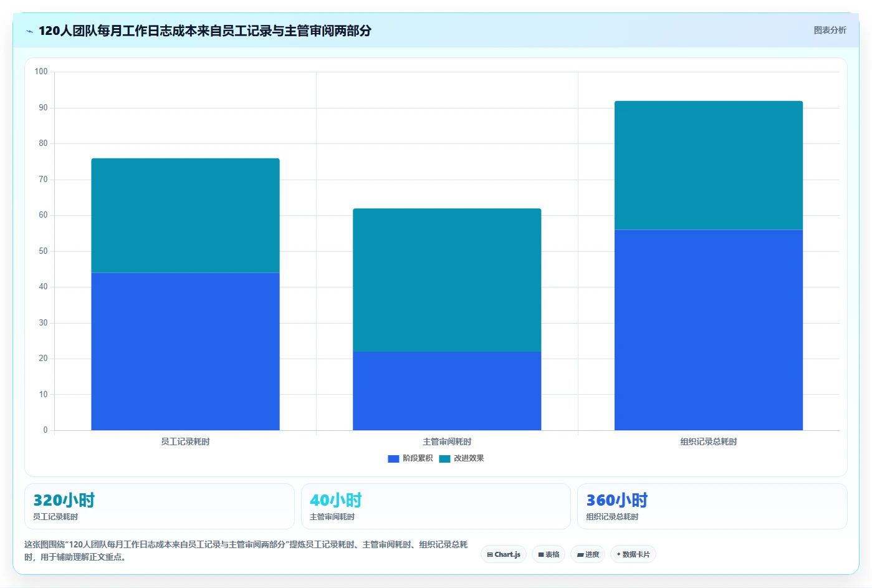
Task: Click the blue 阶段累积 bar for 主管审阅耗时
Action: point(447,391)
